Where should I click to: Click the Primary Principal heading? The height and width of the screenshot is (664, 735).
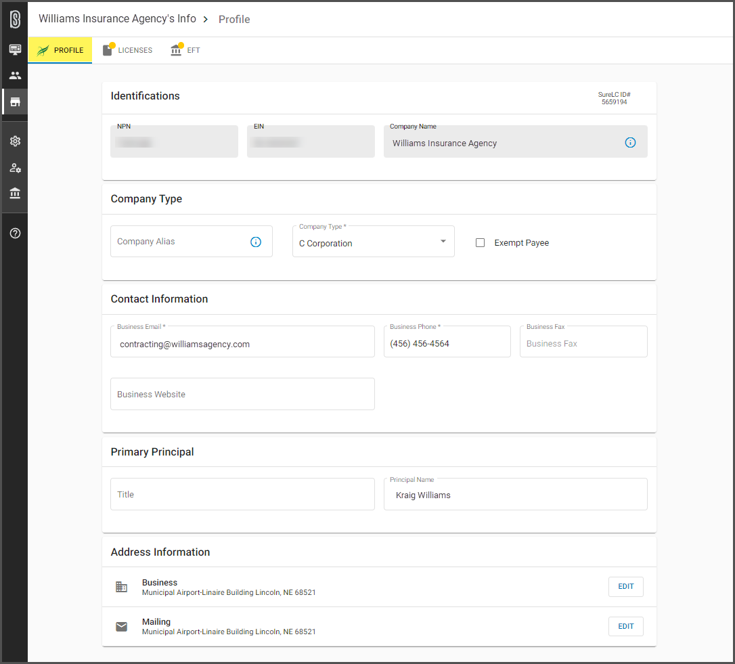pyautogui.click(x=152, y=452)
